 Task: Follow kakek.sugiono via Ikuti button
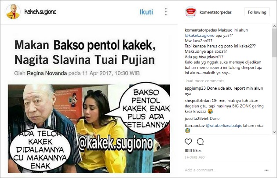tap(146, 12)
